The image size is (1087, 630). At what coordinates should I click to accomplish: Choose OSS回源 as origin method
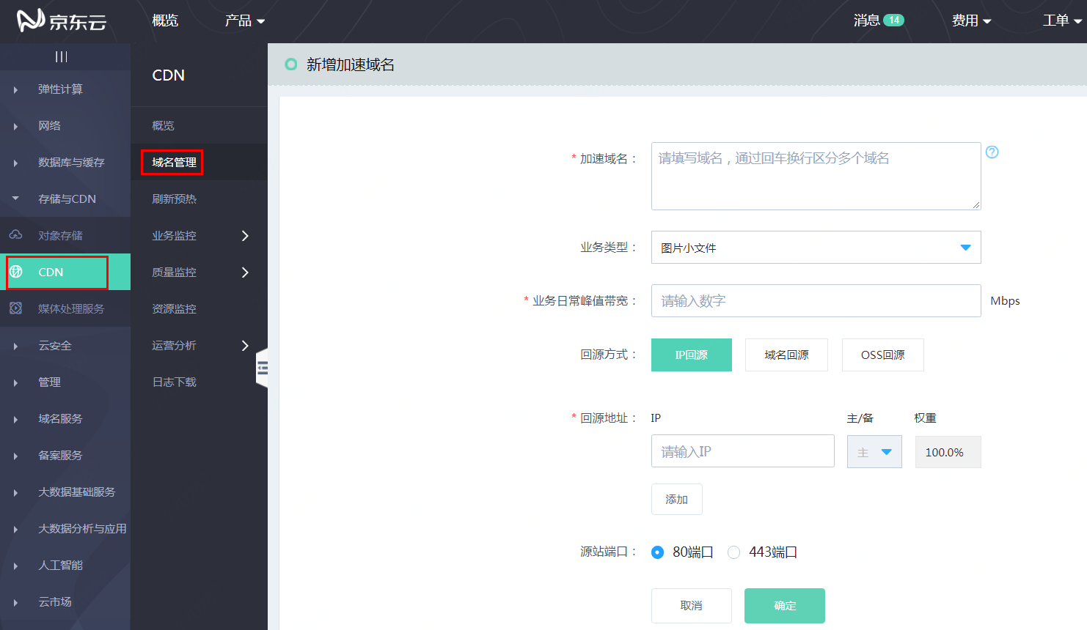[882, 355]
